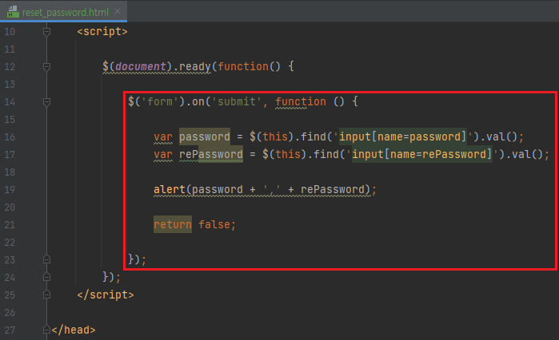Click '.val()' at end of line 17
Screen dimensions: 559x340
click(524, 154)
